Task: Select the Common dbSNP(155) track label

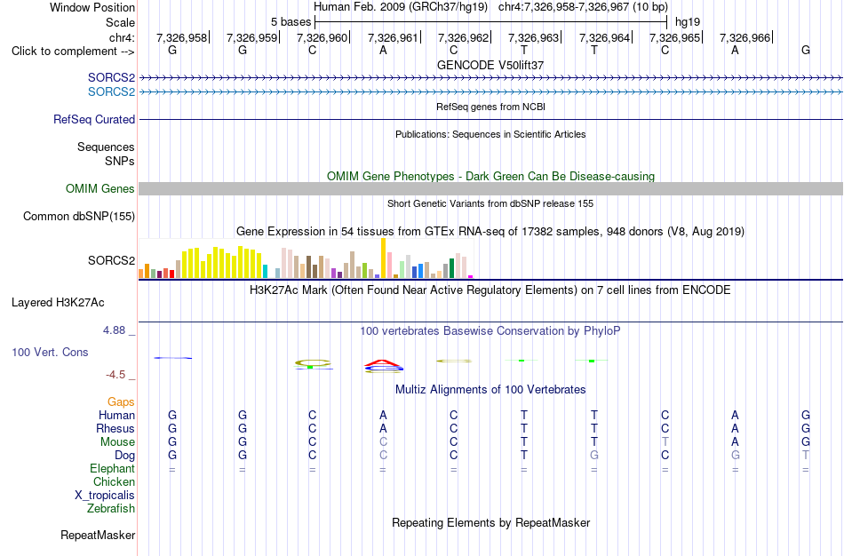Action: pyautogui.click(x=79, y=217)
